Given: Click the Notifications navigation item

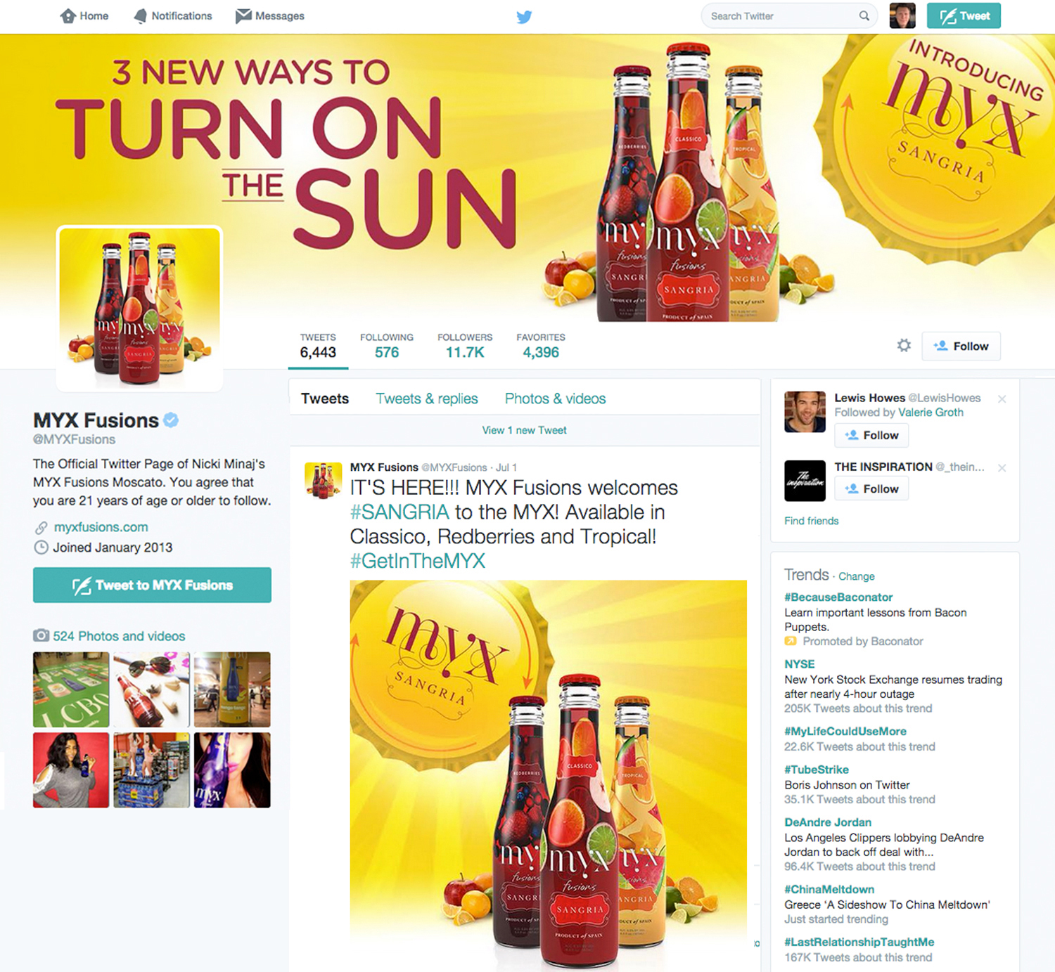Looking at the screenshot, I should pyautogui.click(x=173, y=16).
